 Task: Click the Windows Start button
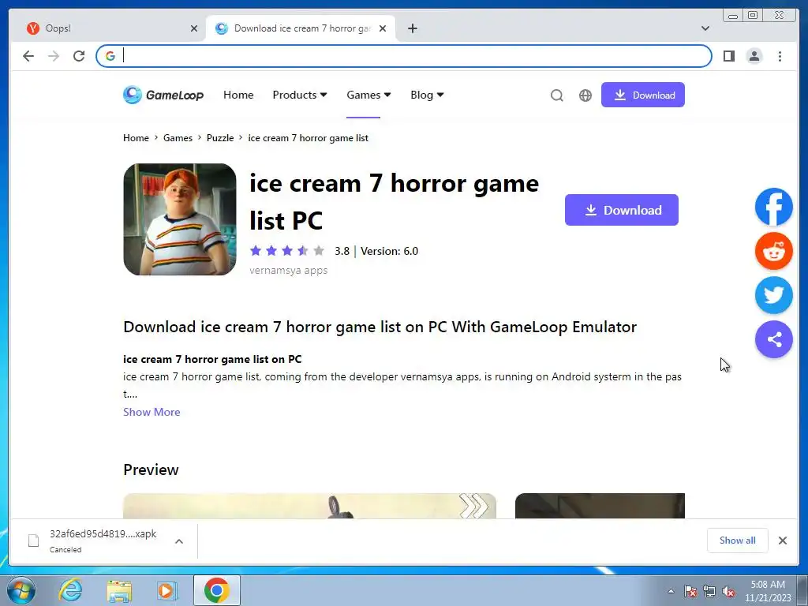(21, 590)
